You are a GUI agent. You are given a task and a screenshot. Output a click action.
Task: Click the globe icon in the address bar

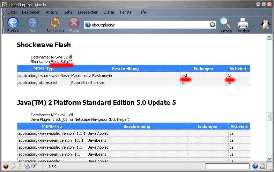88,25
